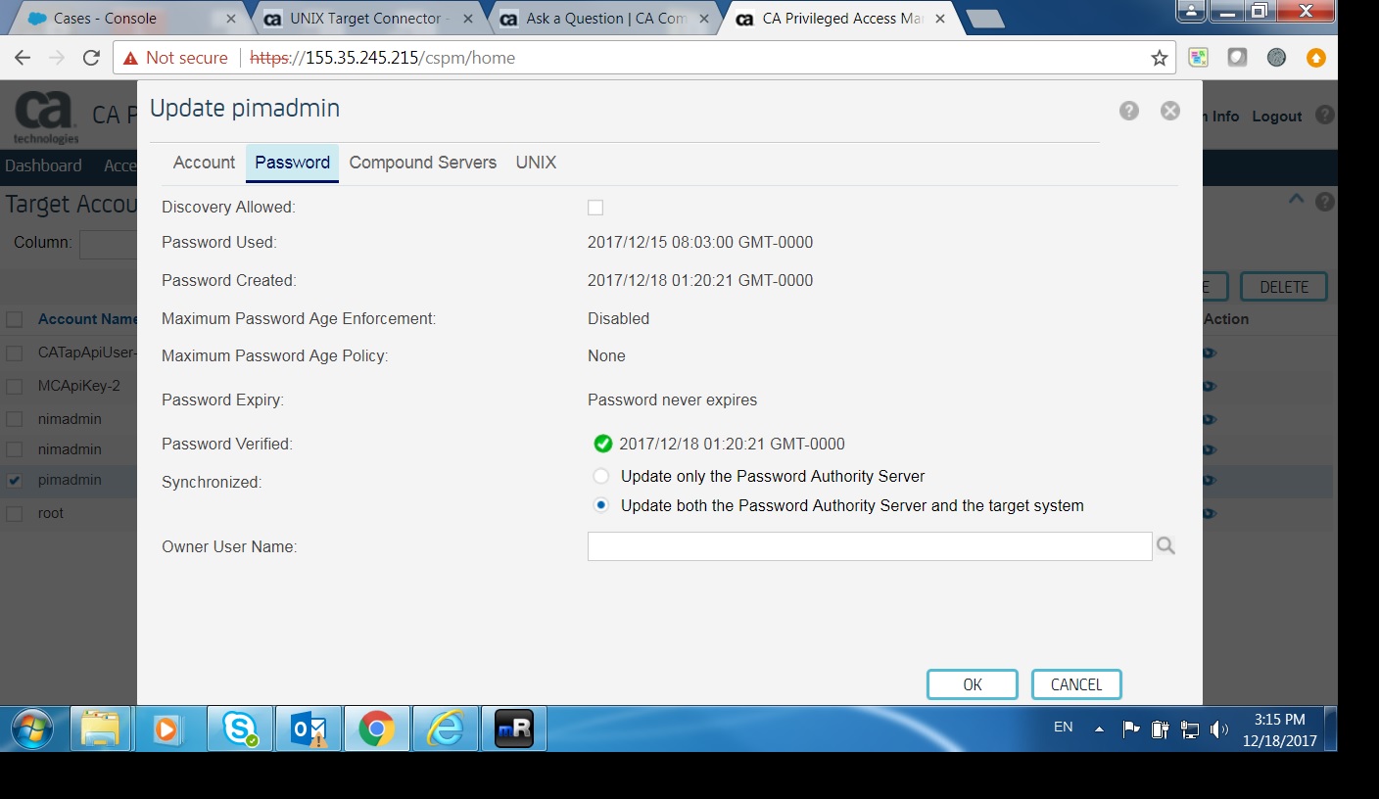Close the Update pimadmin dialog
1379x799 pixels.
(x=1170, y=111)
